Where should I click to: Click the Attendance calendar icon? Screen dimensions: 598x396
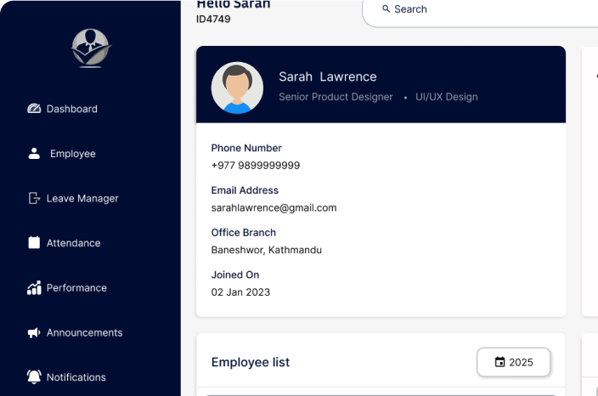(34, 243)
